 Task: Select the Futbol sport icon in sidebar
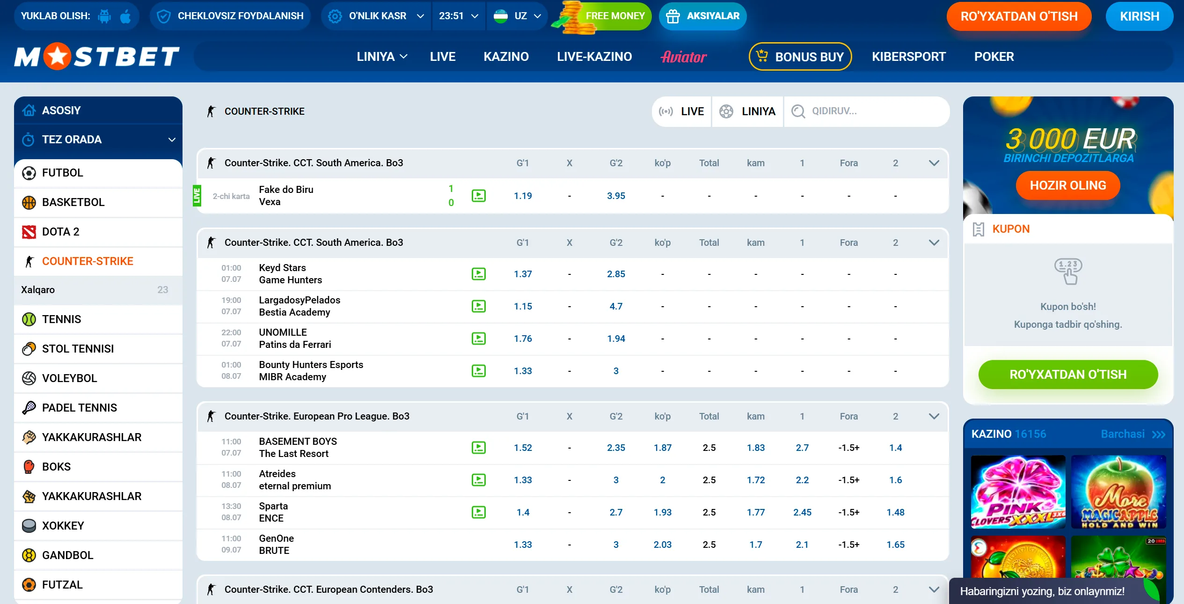(29, 173)
